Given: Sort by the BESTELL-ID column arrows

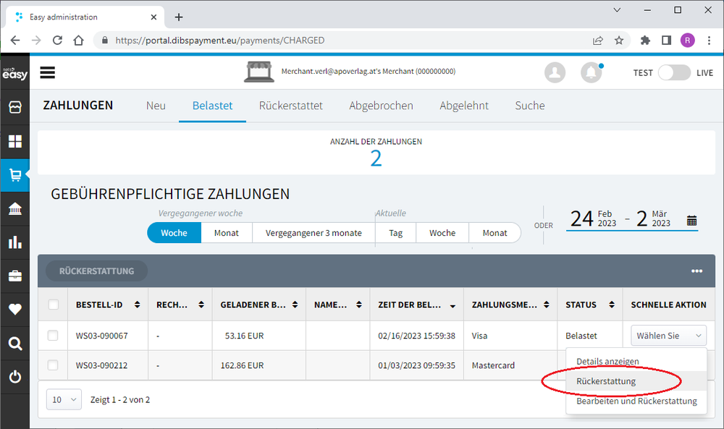Looking at the screenshot, I should (x=138, y=305).
